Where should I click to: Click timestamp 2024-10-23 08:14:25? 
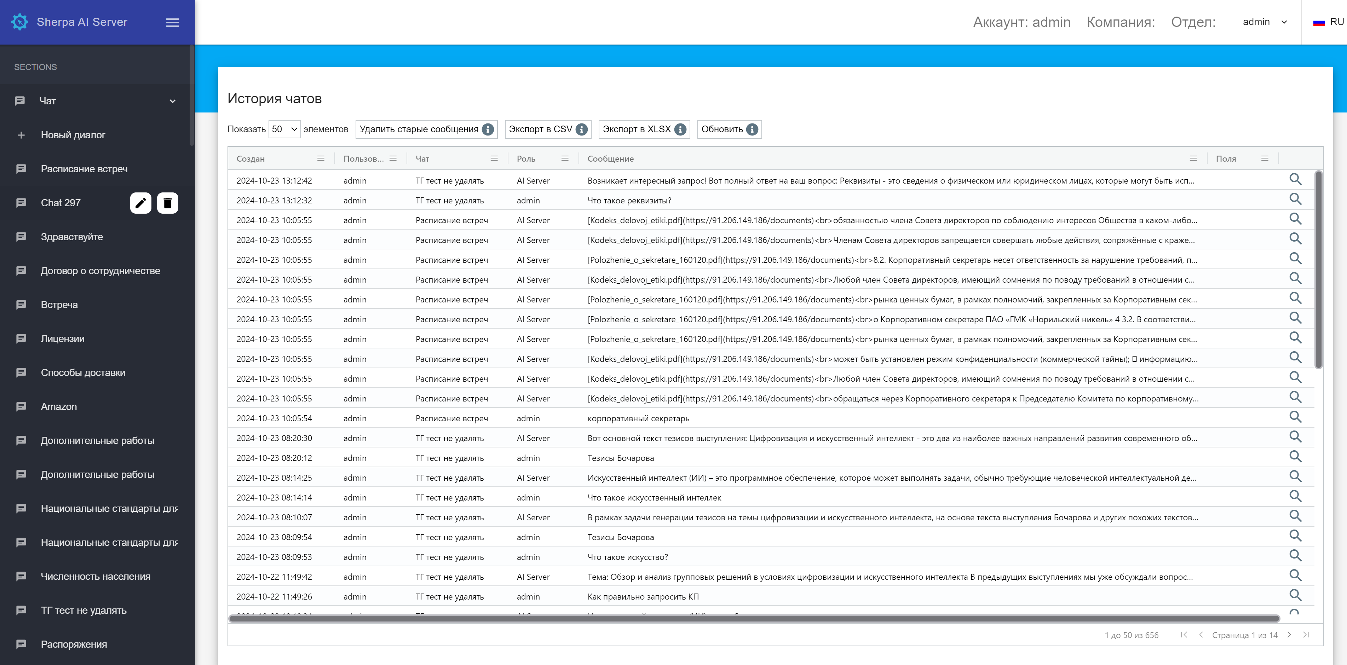(x=274, y=478)
